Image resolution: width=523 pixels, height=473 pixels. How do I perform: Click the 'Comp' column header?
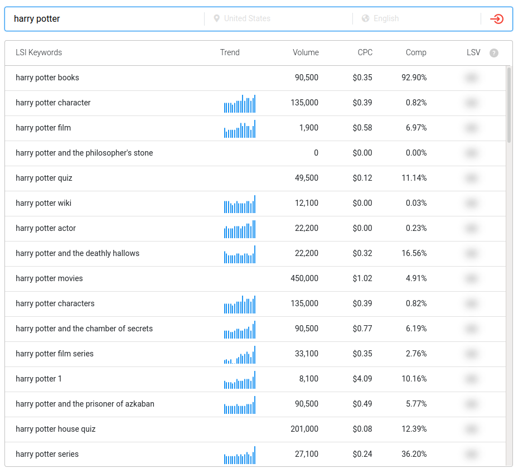(x=416, y=52)
